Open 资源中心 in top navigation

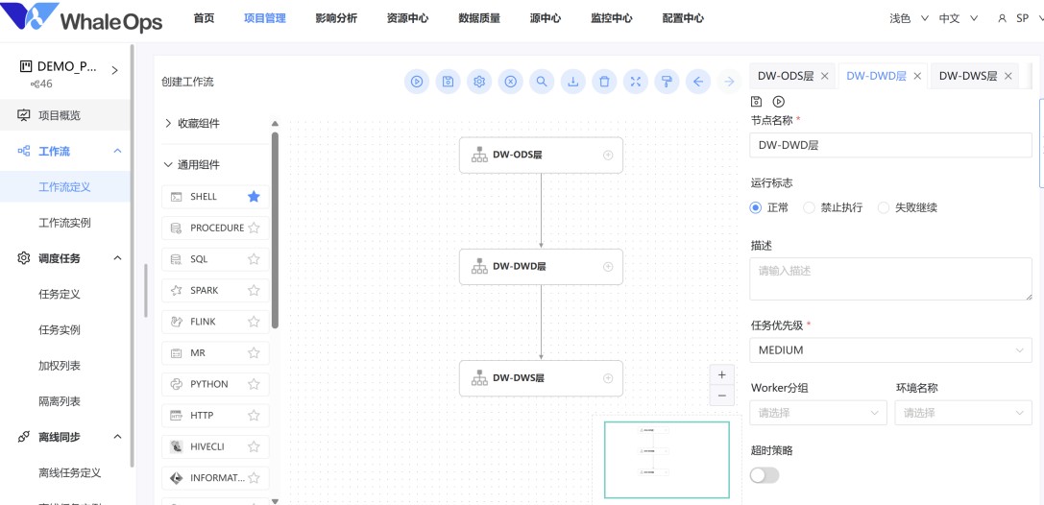407,18
